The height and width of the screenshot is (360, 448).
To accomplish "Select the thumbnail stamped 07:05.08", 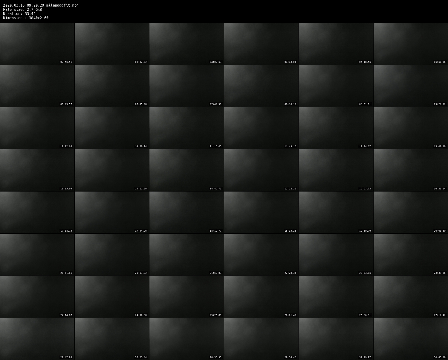I will 112,86.
